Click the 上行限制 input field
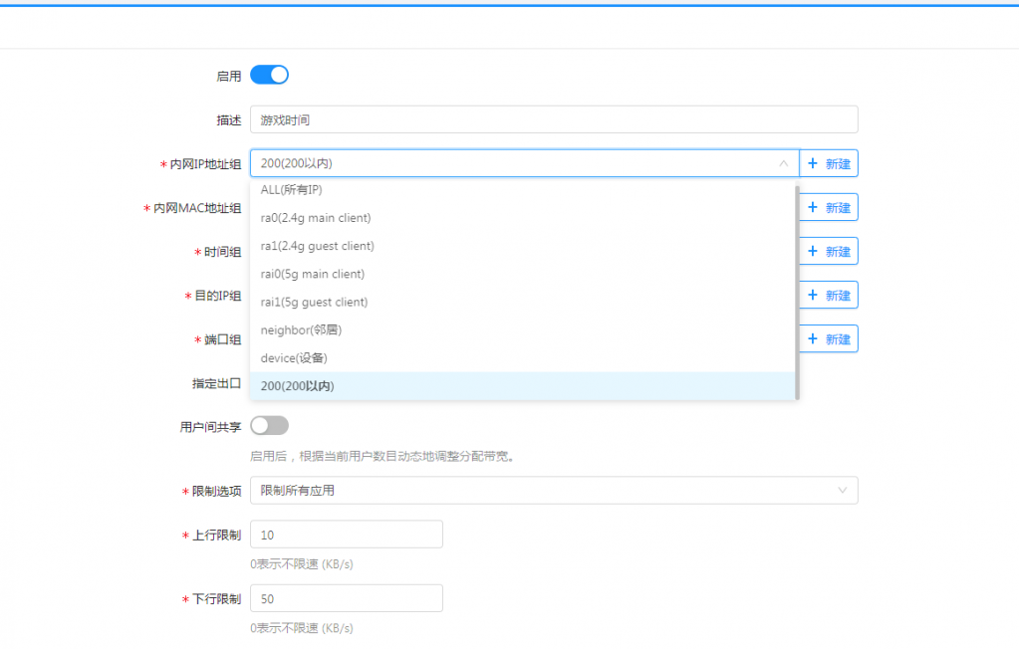 click(x=346, y=535)
